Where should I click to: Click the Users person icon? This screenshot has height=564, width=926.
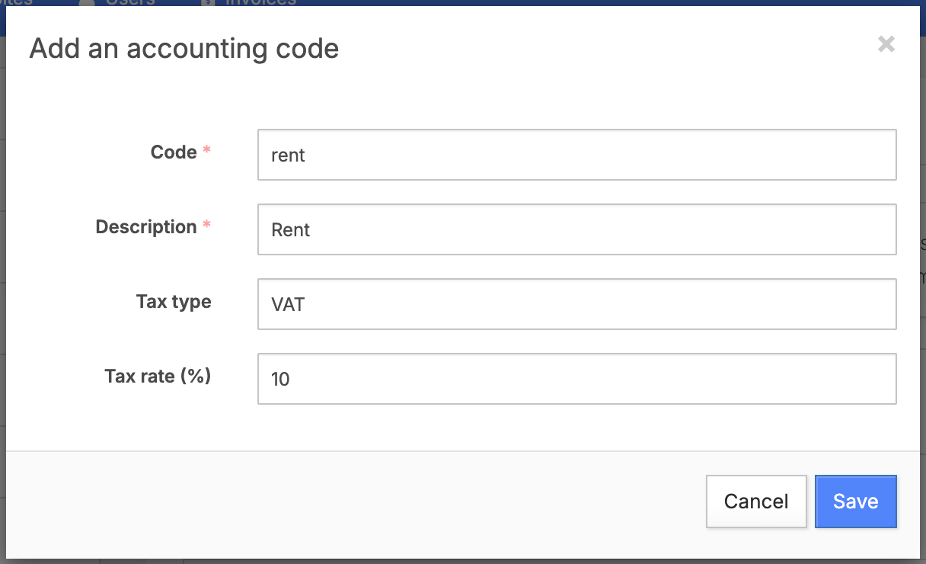[x=87, y=3]
